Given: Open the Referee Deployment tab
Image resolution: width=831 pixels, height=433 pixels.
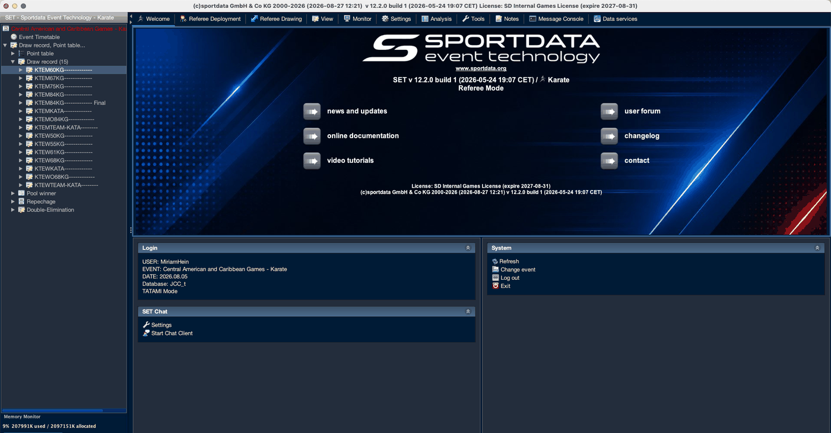Looking at the screenshot, I should [210, 19].
